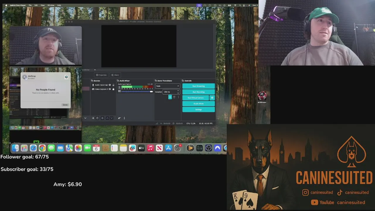Open System Settings from the Dock
Screen dimensions: 375x211
coord(178,148)
